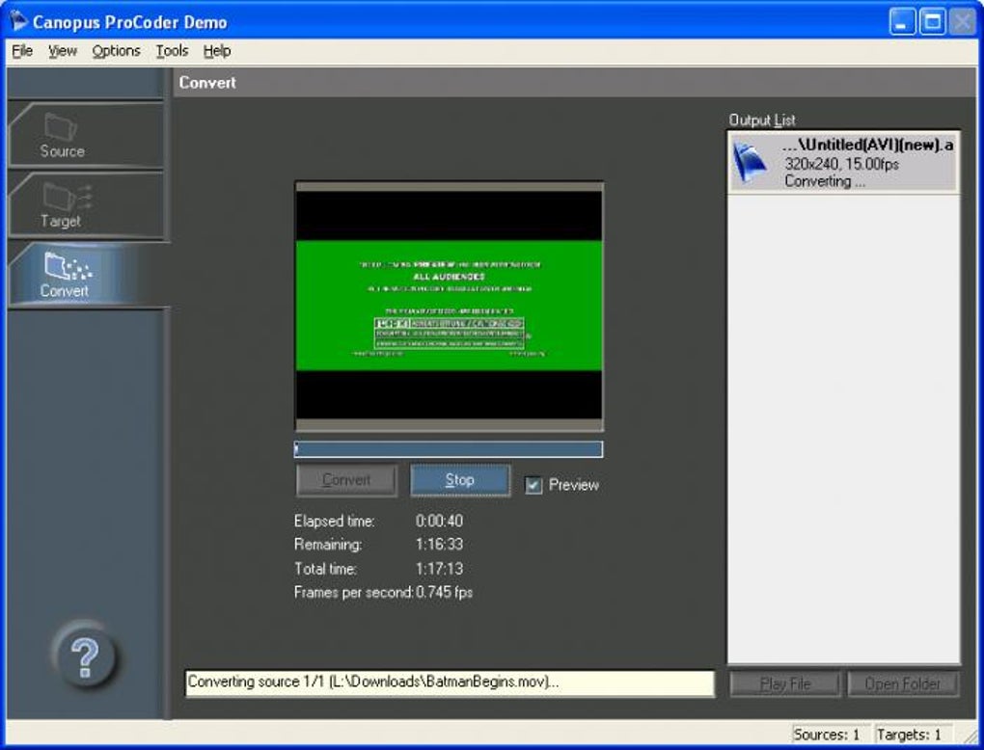Click the 320x240, 15.00fps output details
The width and height of the screenshot is (984, 750).
coord(841,164)
